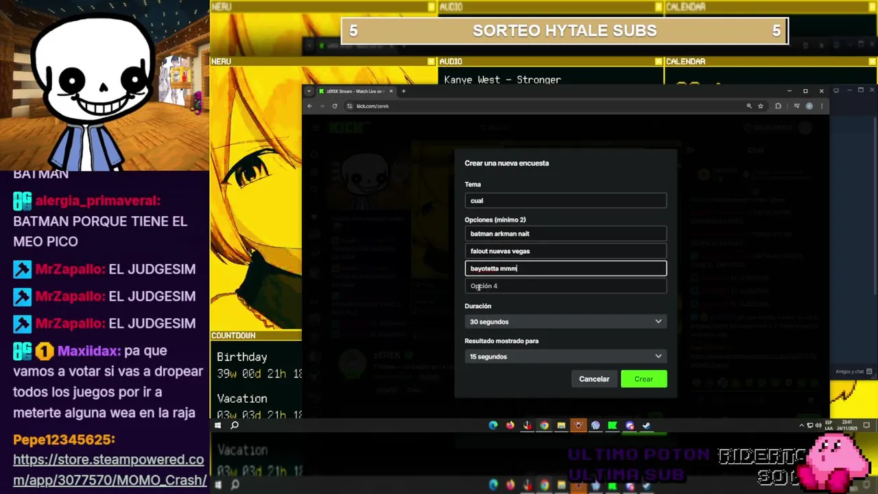Open the Chrome profile avatar

[809, 106]
